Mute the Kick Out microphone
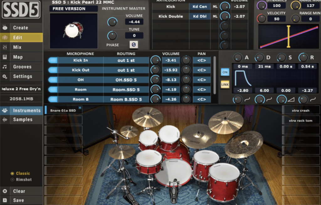The width and height of the screenshot is (321, 205). click(53, 70)
